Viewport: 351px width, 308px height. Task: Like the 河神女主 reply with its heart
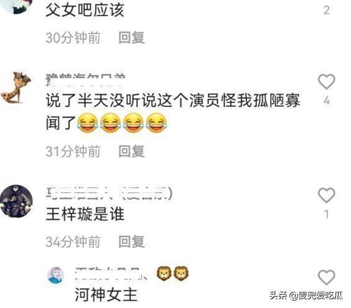click(326, 278)
